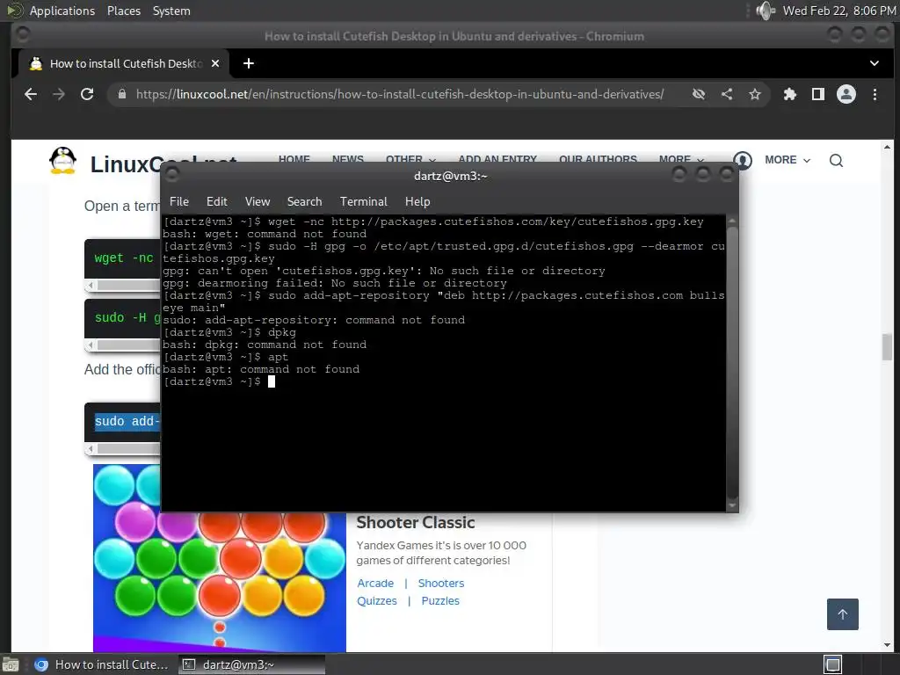The height and width of the screenshot is (675, 900).
Task: Open OUR AUTHORS link
Action: click(x=598, y=158)
